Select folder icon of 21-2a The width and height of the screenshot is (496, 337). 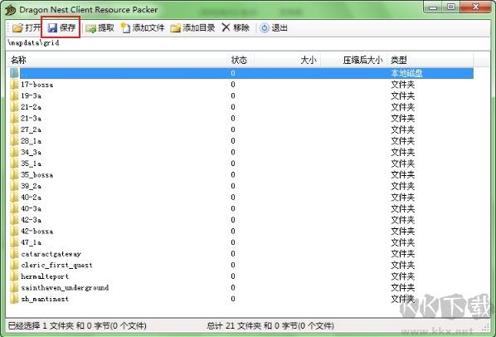[14, 107]
